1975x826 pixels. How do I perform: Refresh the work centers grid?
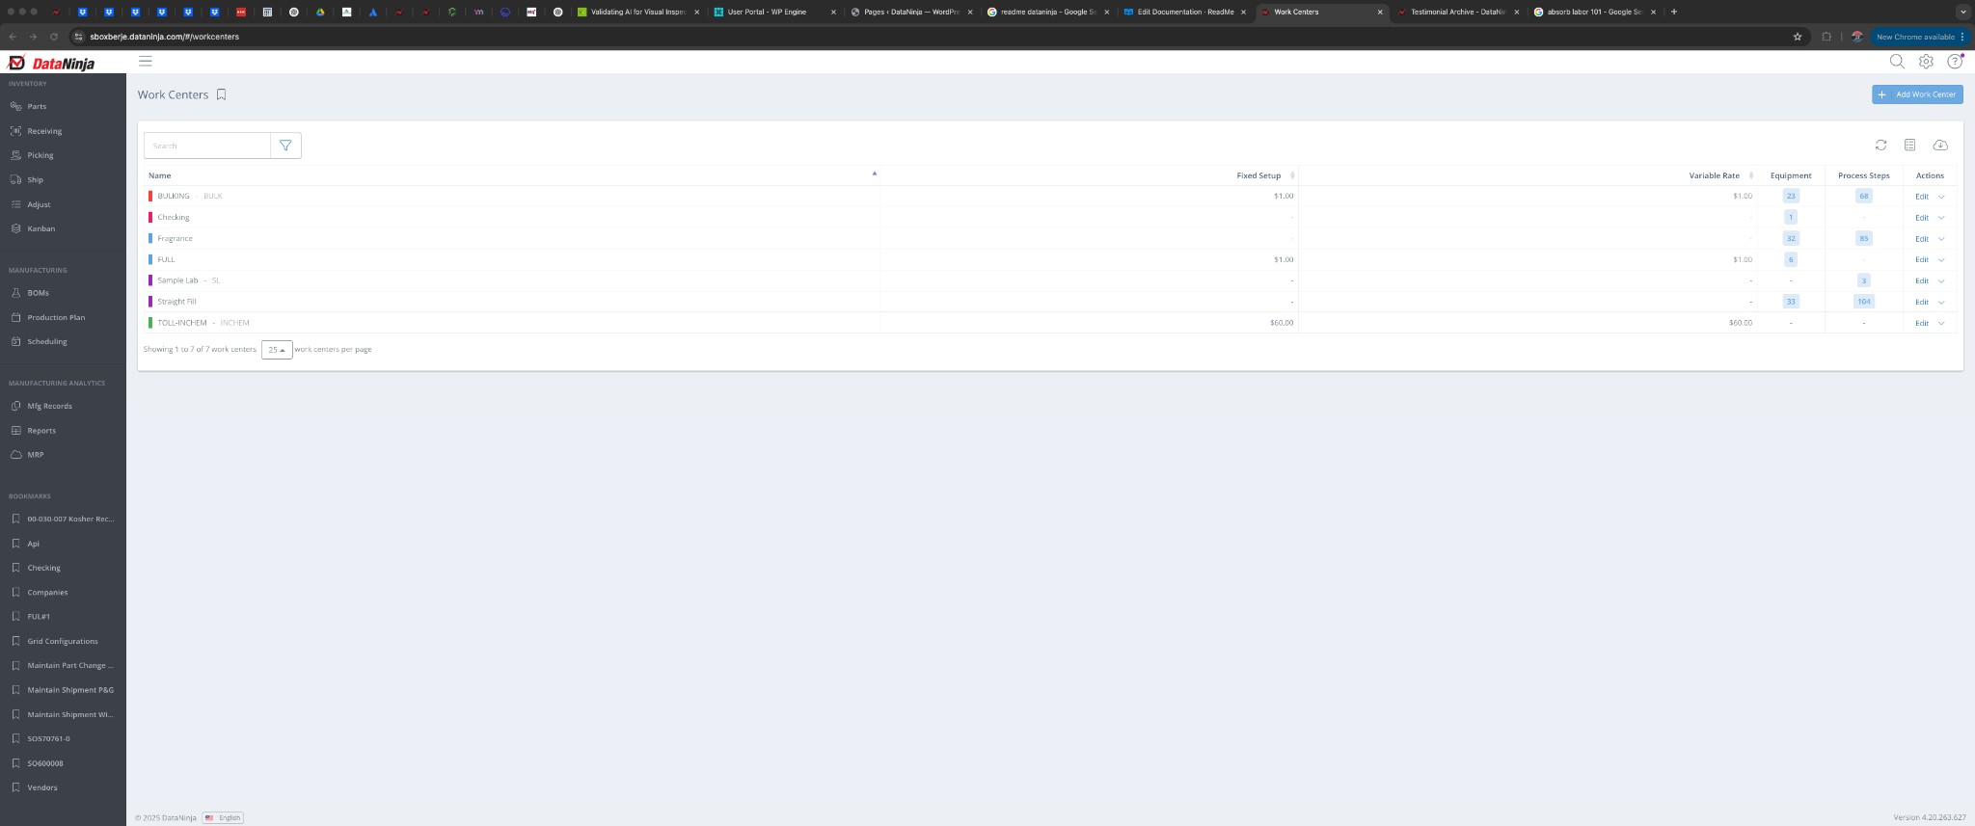pyautogui.click(x=1880, y=145)
